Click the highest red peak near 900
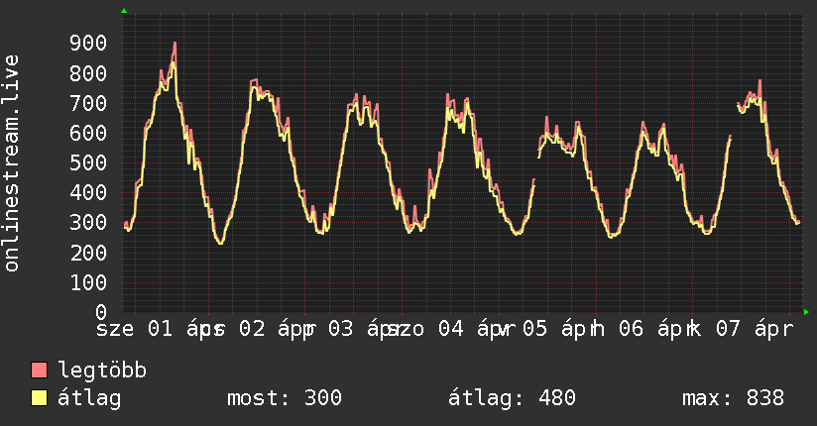This screenshot has width=817, height=426. click(x=175, y=44)
